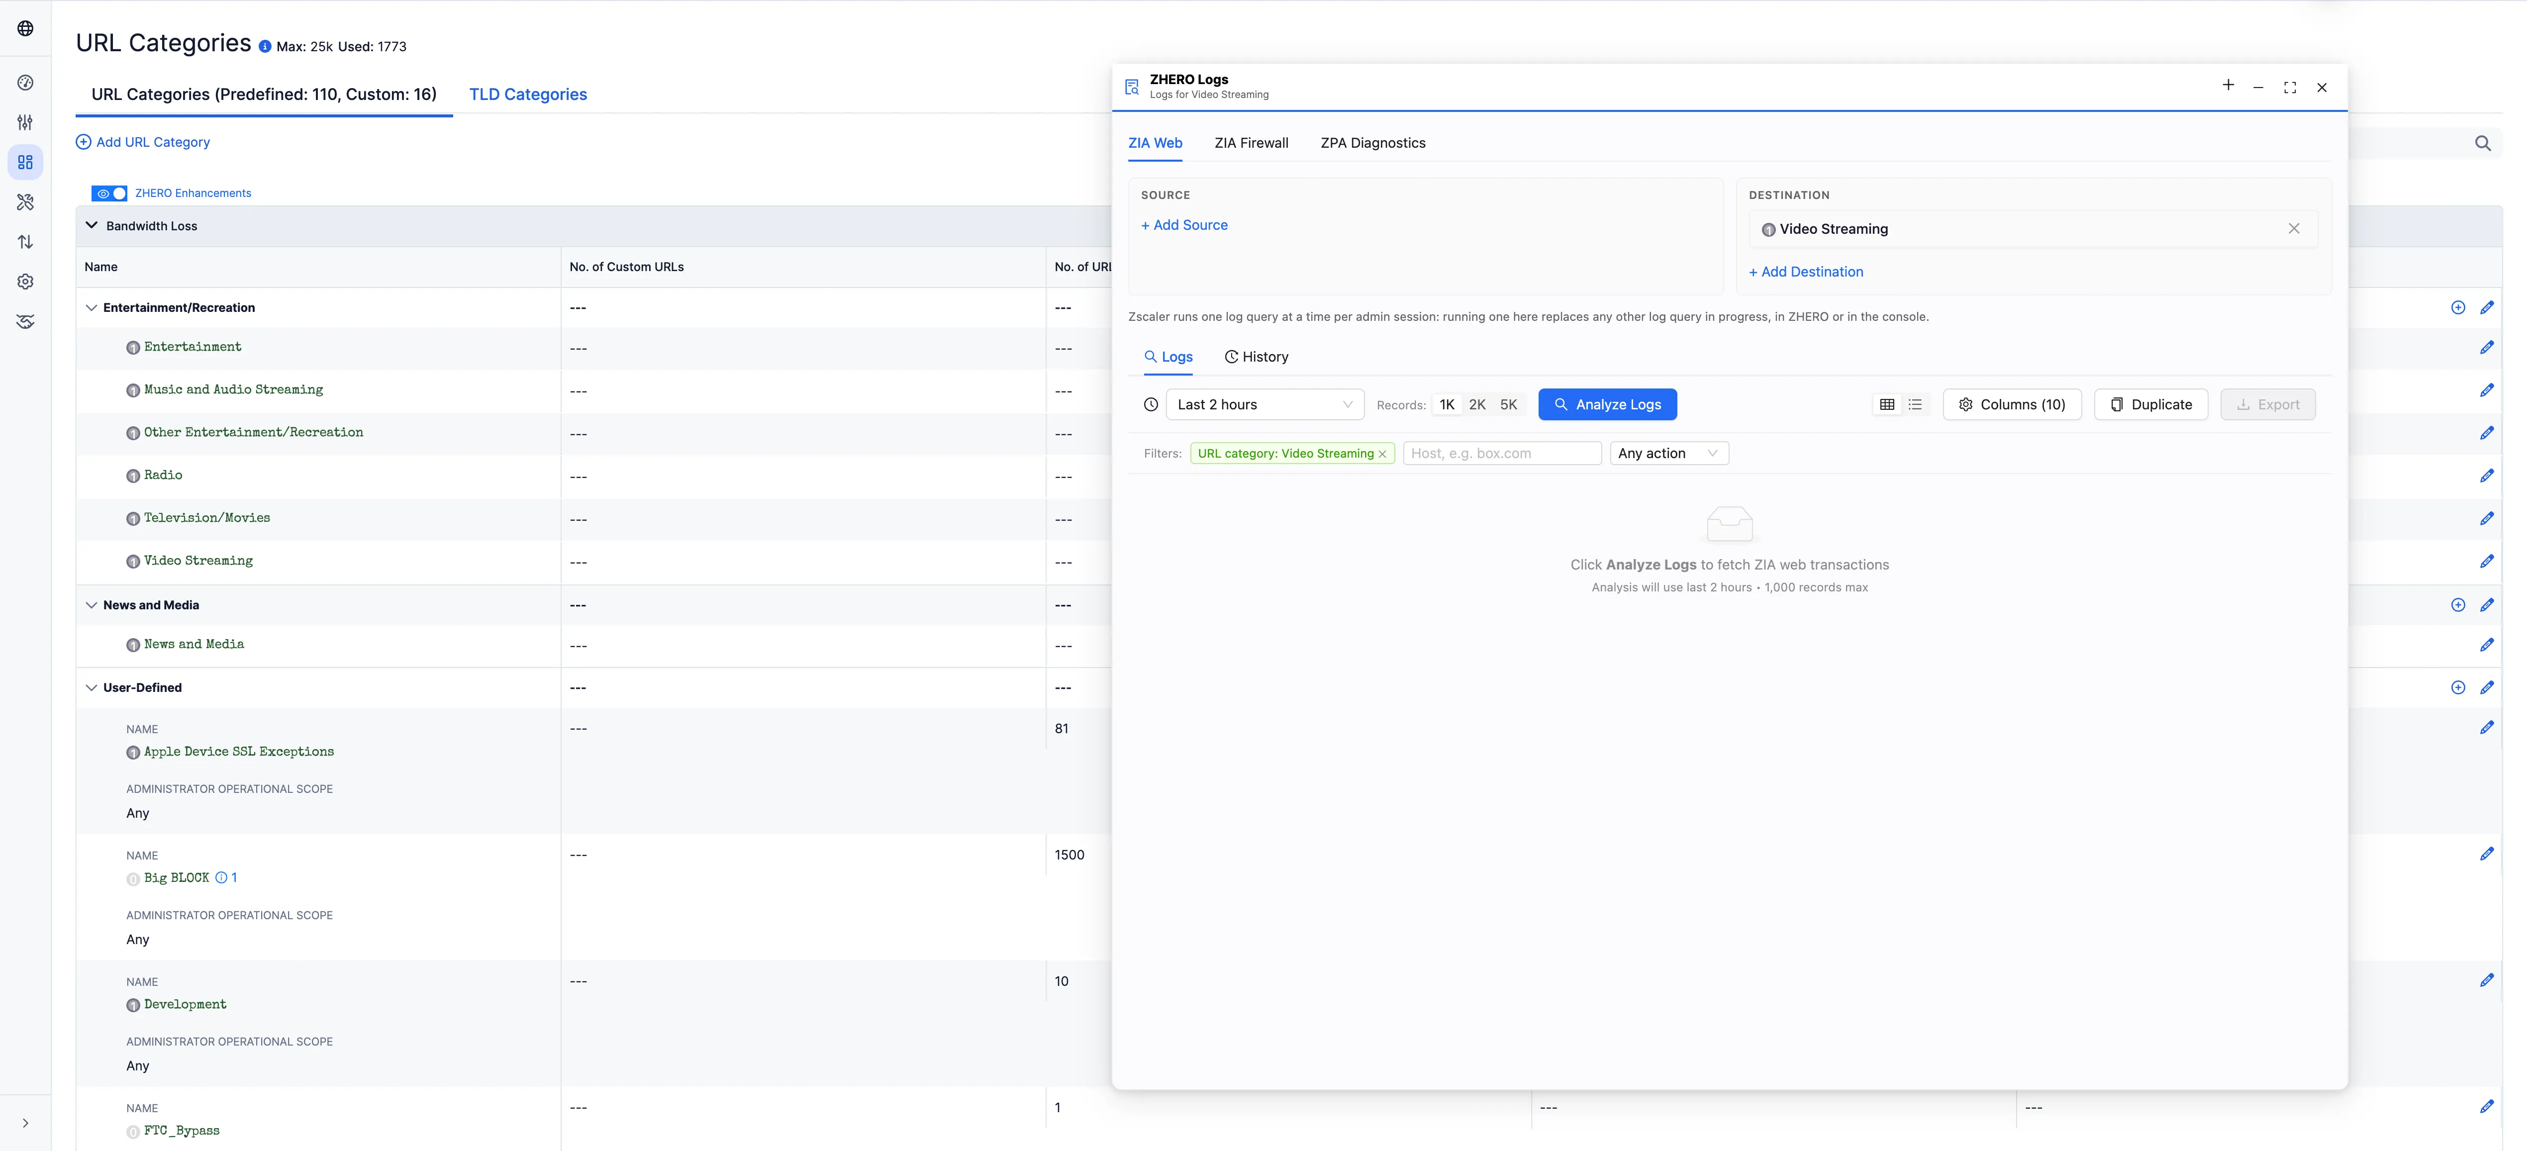2527x1151 pixels.
Task: Open the ZIA Web tab
Action: coord(1155,143)
